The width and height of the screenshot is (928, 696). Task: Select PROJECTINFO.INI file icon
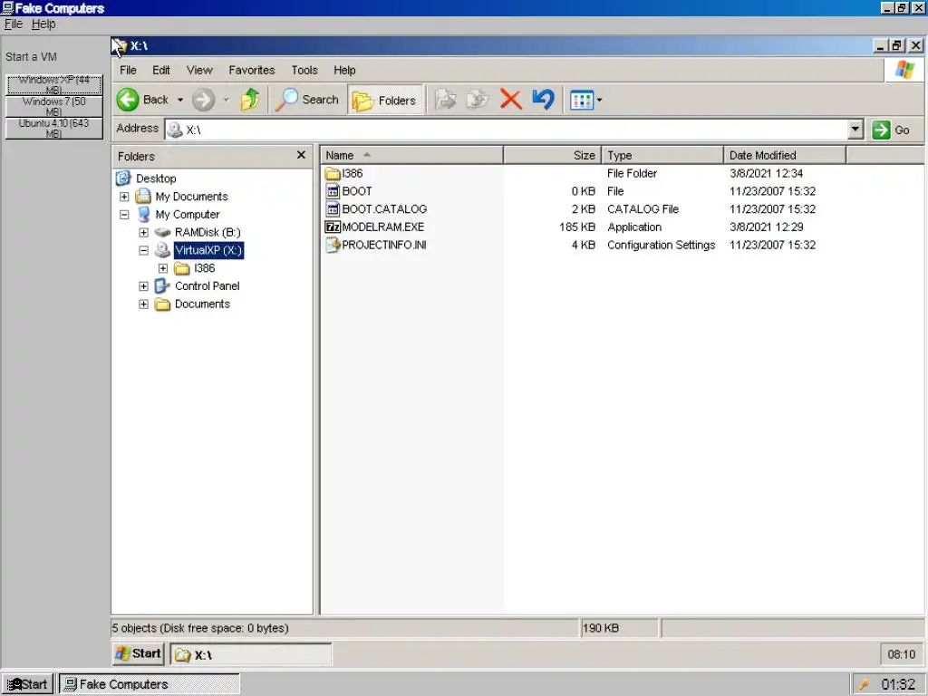333,245
